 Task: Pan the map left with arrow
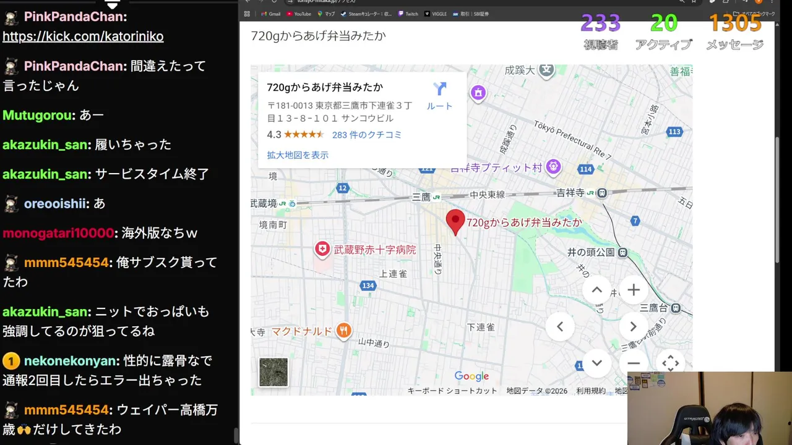coord(560,326)
